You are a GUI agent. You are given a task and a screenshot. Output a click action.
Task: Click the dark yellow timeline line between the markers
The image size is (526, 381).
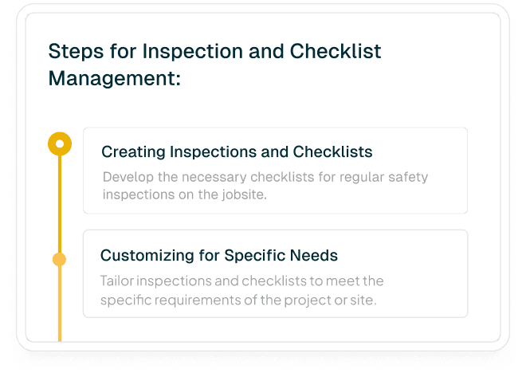pos(60,203)
